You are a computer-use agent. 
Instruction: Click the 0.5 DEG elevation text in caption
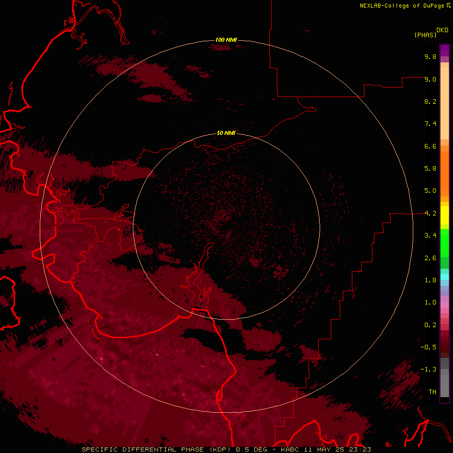click(x=252, y=449)
